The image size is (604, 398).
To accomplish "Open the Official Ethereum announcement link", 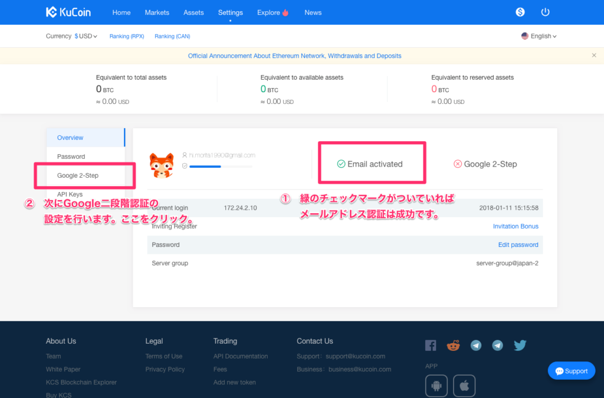I will point(295,56).
